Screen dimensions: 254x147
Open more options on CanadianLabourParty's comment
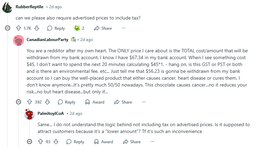click(x=144, y=102)
